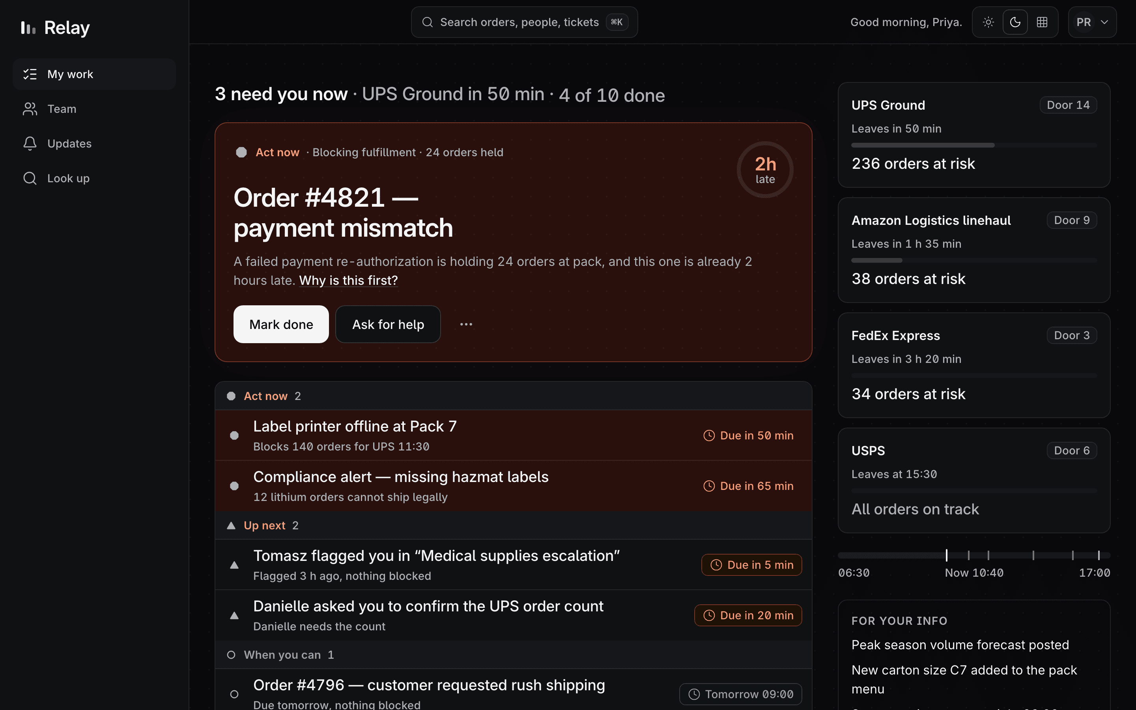Open My work in sidebar
Screen dimensions: 1136x710
94,74
